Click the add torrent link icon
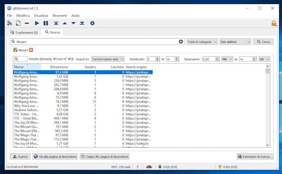Viewport: 282px width, 174px height. [9, 23]
